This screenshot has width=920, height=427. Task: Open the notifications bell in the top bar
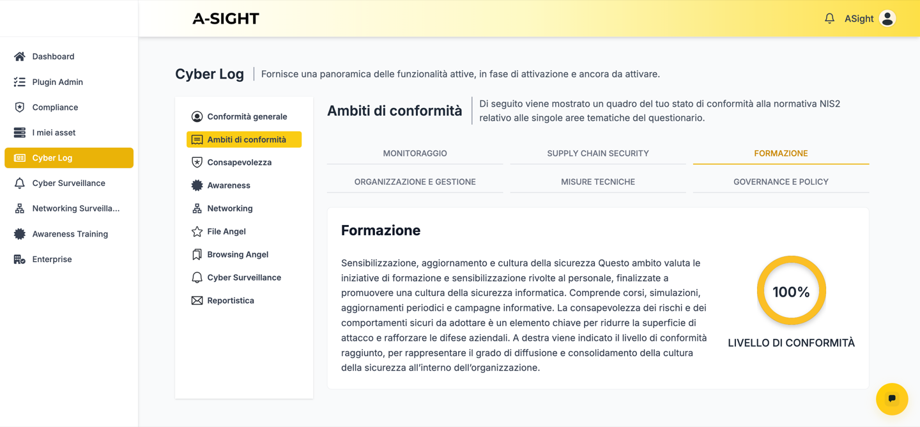[x=829, y=18]
